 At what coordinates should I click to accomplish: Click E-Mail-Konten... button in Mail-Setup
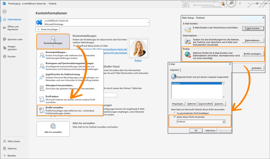point(253,28)
